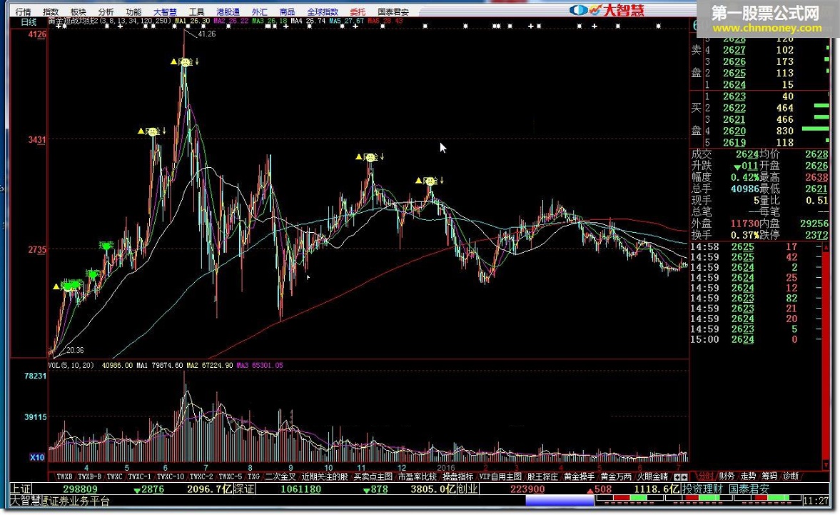Open the 全球指数 menu
The image size is (840, 515).
323,12
